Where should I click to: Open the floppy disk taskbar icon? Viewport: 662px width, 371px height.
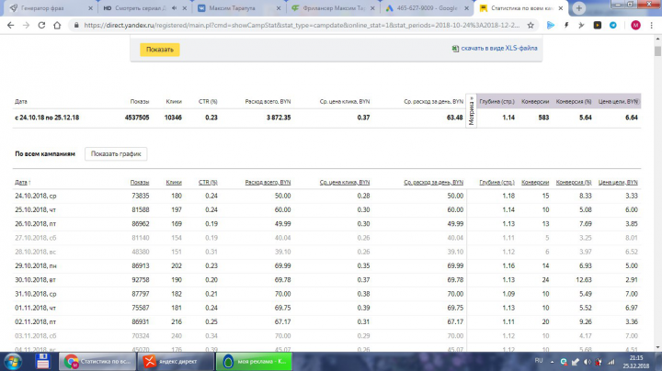42,362
